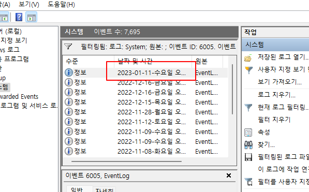The width and height of the screenshot is (309, 192).
Task: Select the 2022-11-08 화요일 event date
Action: pyautogui.click(x=152, y=152)
